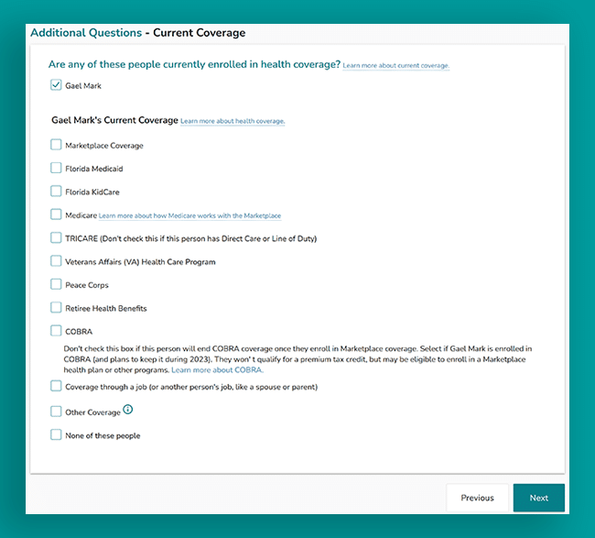Check the TRICARE coverage option
The height and width of the screenshot is (538, 595).
56,237
